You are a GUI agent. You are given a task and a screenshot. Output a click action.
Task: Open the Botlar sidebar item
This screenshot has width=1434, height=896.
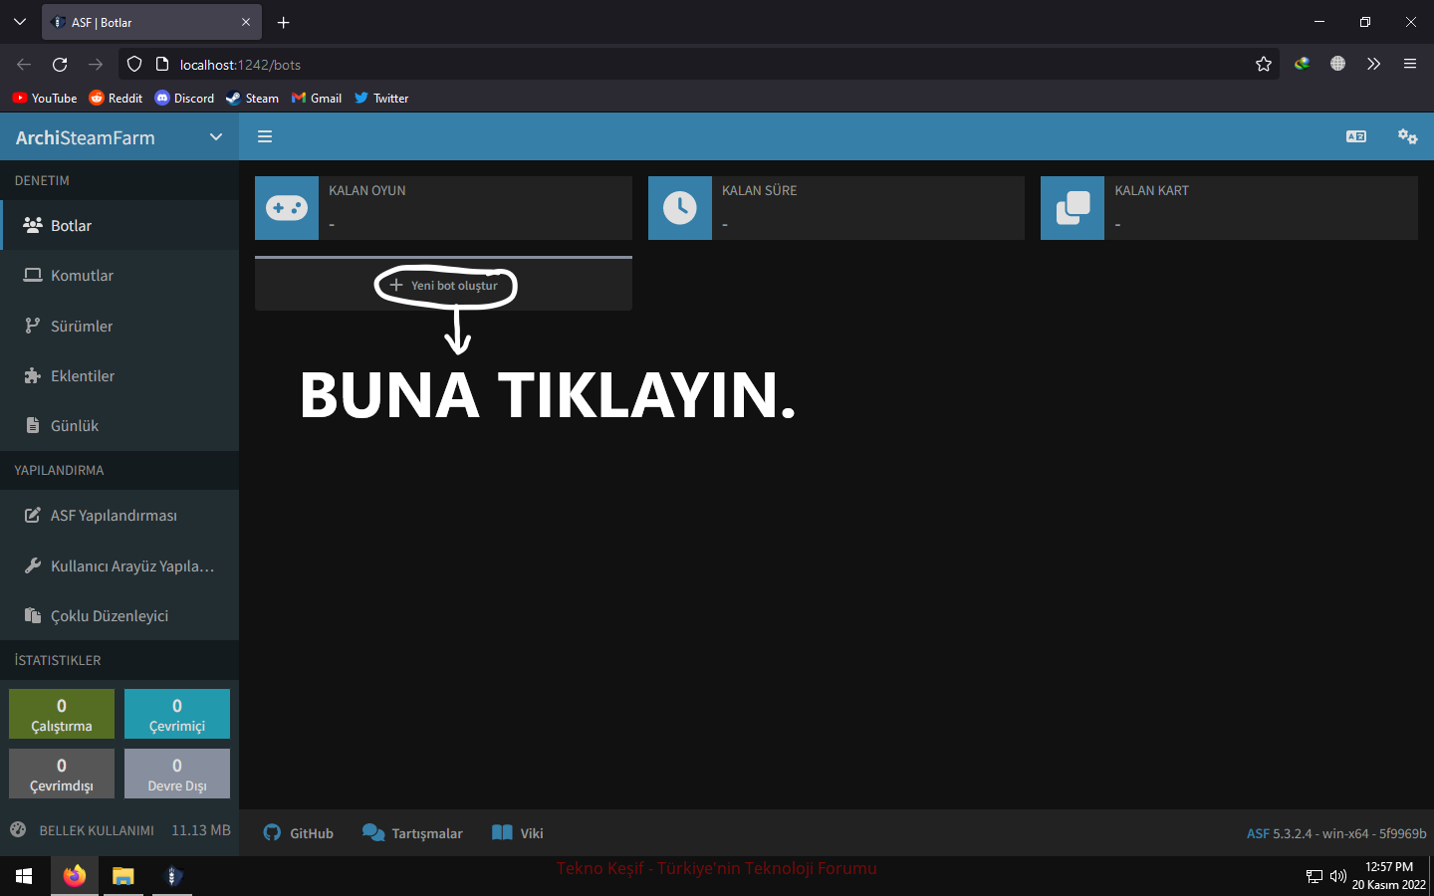[119, 226]
